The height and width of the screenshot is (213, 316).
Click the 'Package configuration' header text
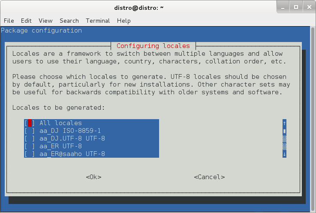[41, 30]
